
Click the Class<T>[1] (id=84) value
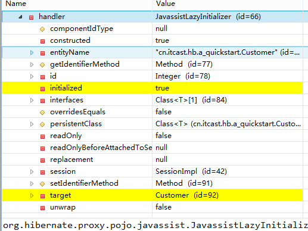[191, 100]
